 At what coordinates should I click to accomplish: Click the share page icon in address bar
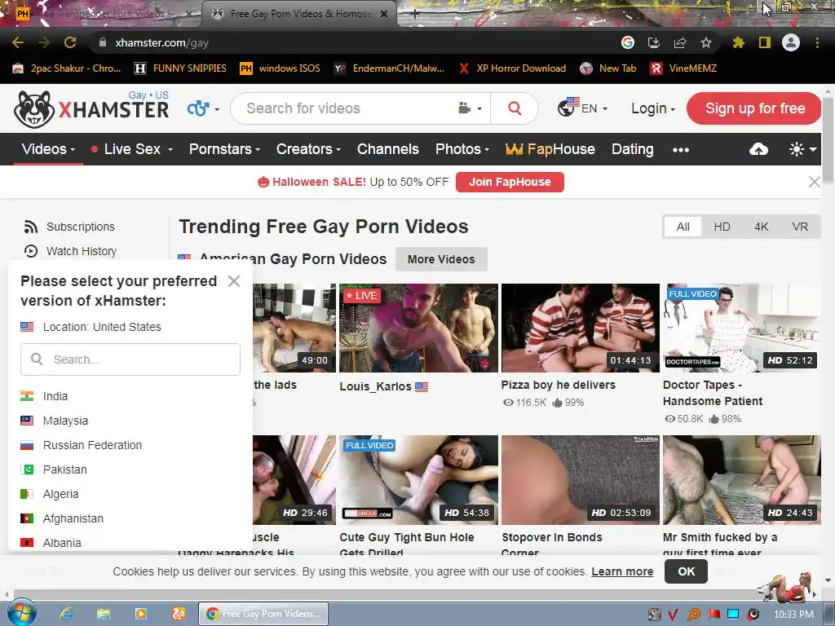(680, 42)
